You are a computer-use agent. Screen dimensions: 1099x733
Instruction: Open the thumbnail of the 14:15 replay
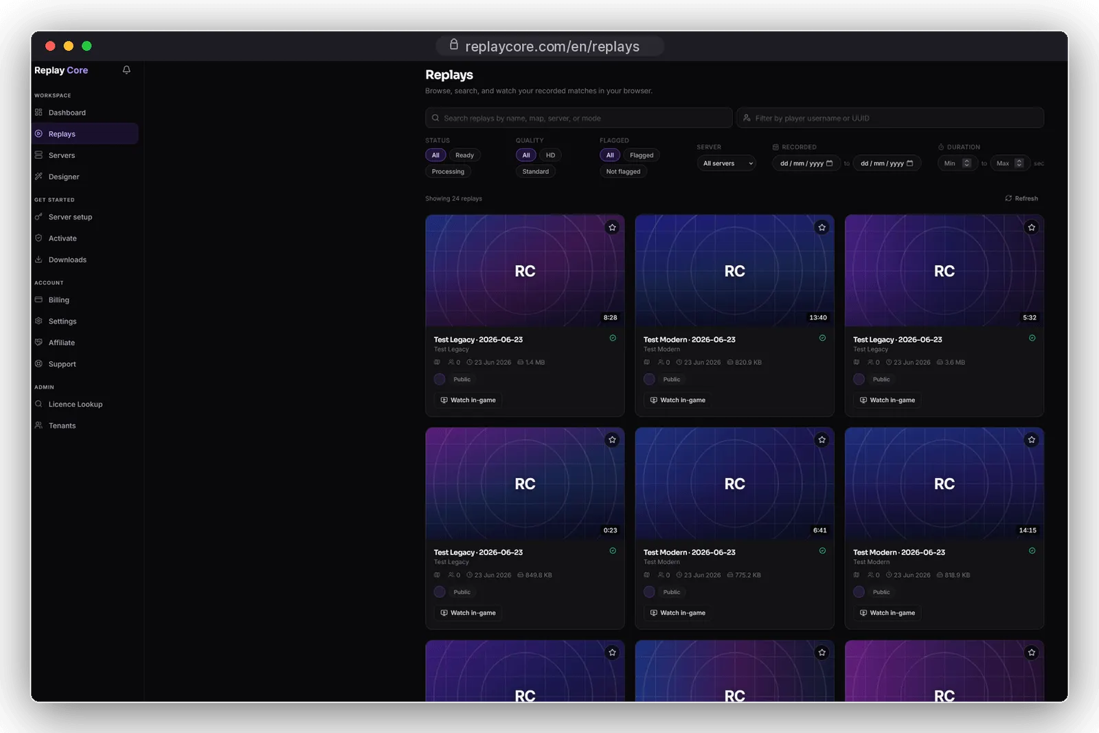click(x=944, y=484)
